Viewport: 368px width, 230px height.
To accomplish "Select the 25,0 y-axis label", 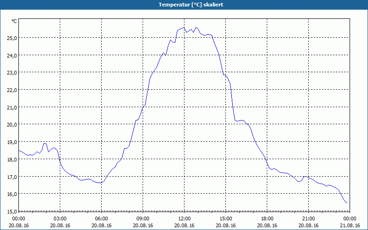I will pos(11,38).
